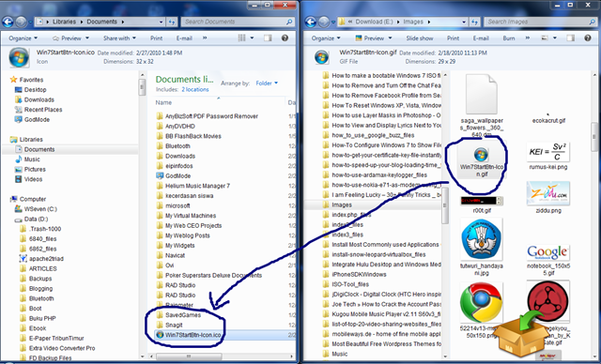This screenshot has height=364, width=601.
Task: Open the 2 locations link
Action: (x=195, y=89)
